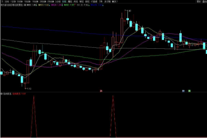Open the sub-indicator panel settings gear
Viewport: 207px width, 138px height.
click(x=2, y=94)
